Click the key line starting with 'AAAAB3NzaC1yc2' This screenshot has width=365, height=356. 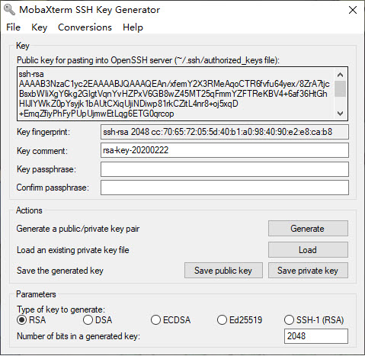(x=174, y=84)
